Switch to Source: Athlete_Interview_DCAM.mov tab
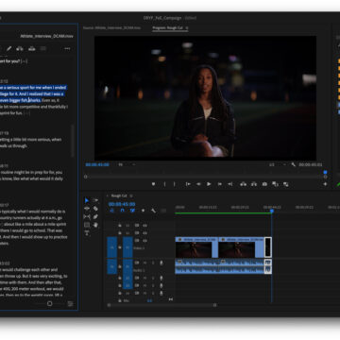Screen dimensions: 340x340 (x=111, y=27)
